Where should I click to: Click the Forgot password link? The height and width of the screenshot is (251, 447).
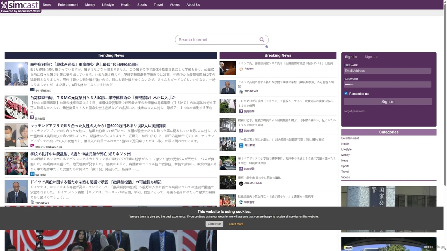354,112
